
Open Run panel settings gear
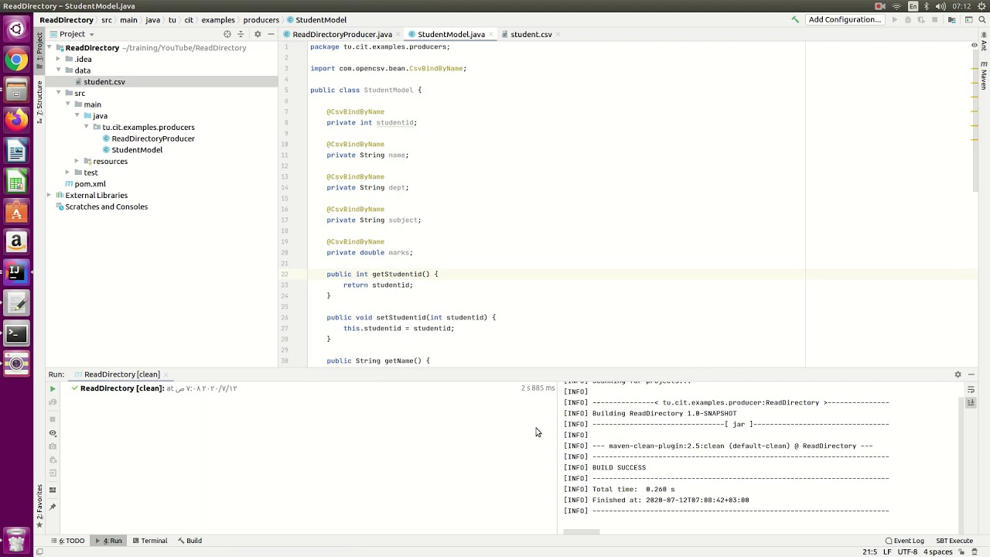point(958,374)
